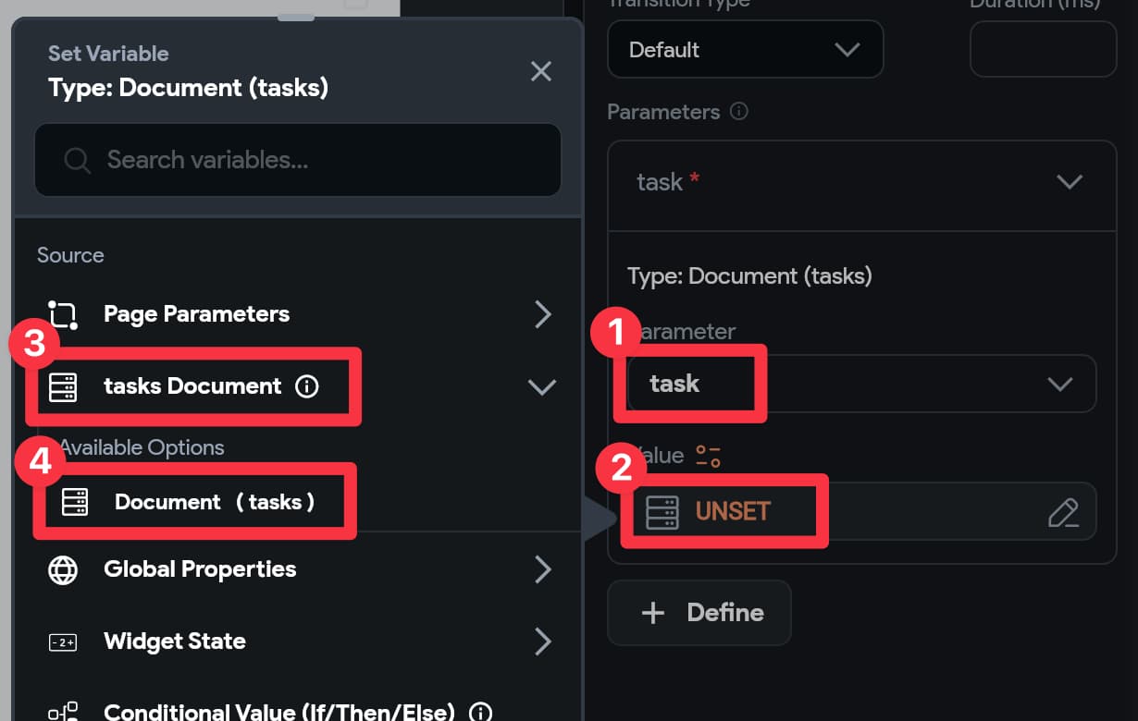Image resolution: width=1138 pixels, height=721 pixels.
Task: Close the Set Variable panel
Action: [541, 71]
